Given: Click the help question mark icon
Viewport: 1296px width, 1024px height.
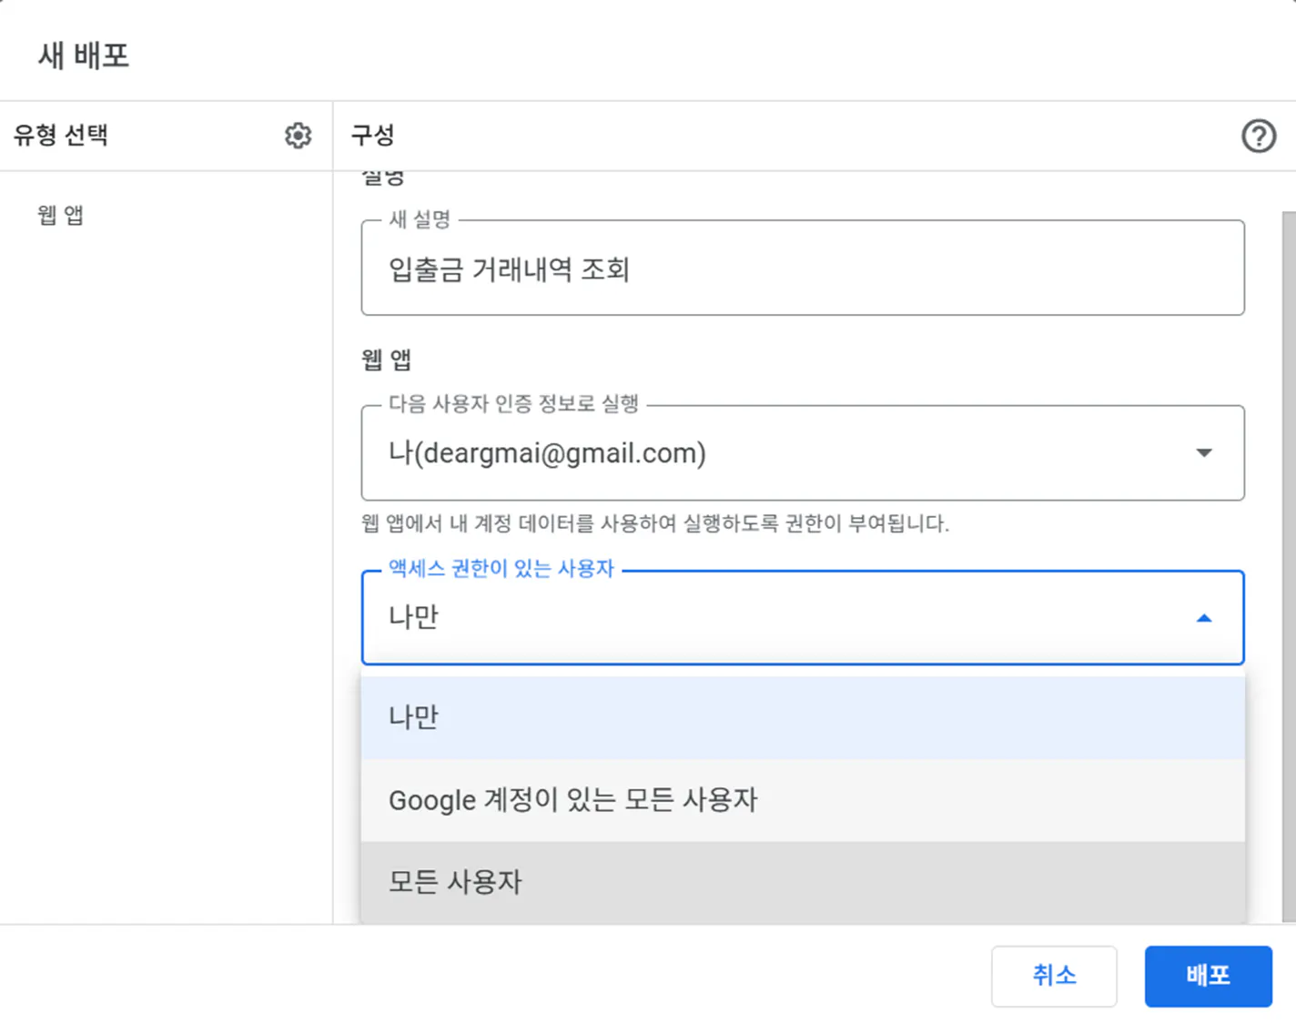Looking at the screenshot, I should [x=1259, y=137].
